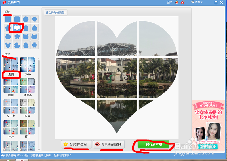Open the meitukiss advertisement banner
Viewport: 227px width, 161px height.
click(208, 125)
